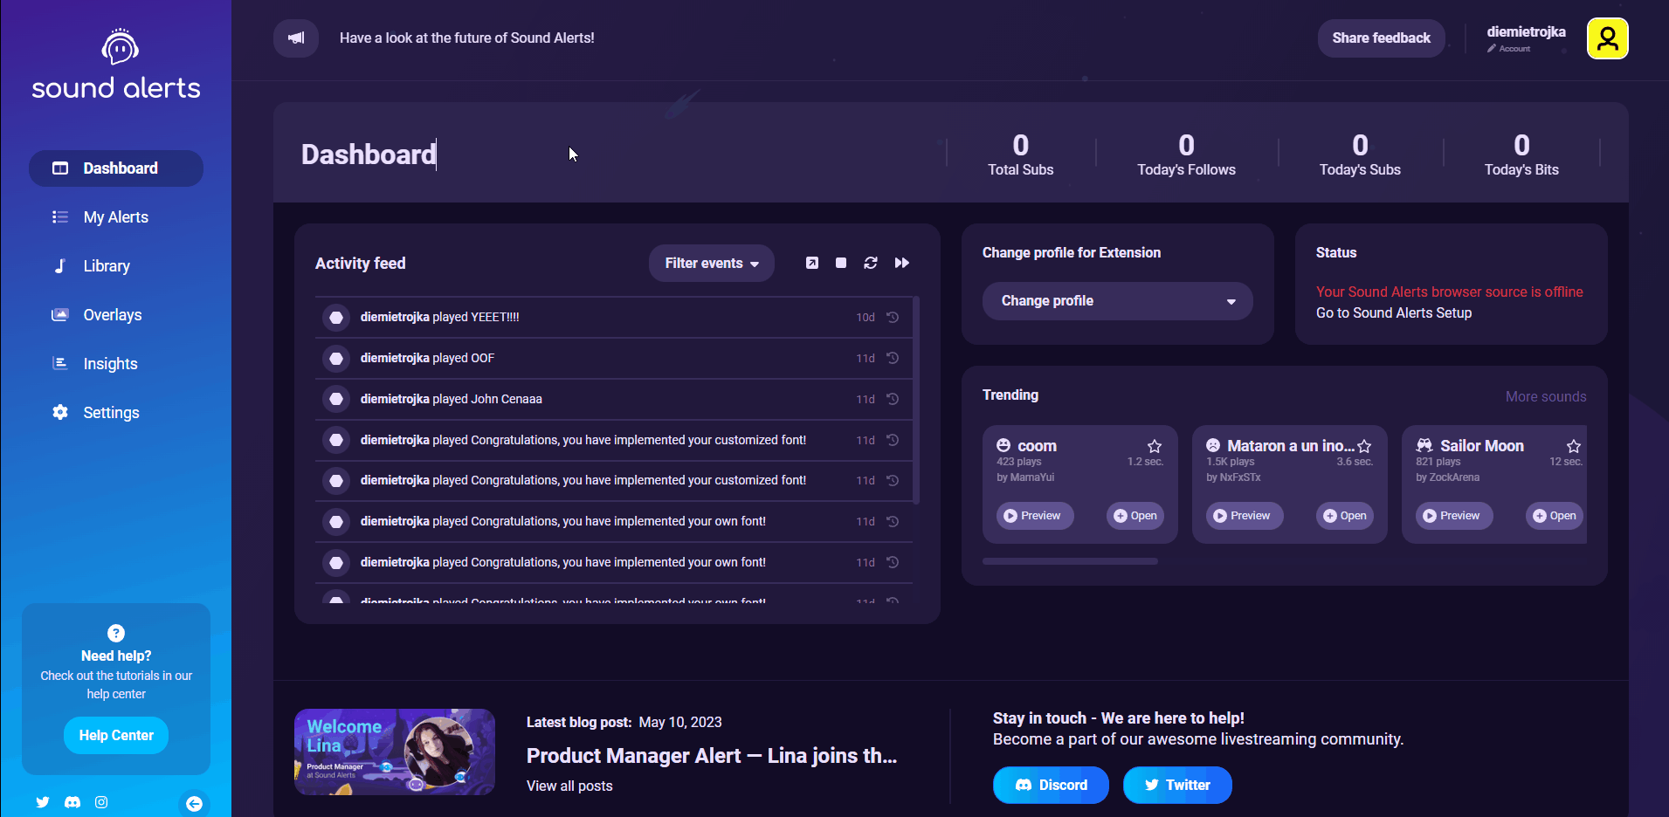This screenshot has width=1669, height=817.
Task: Open Twitter icon in sidebar footer
Action: coord(43,802)
